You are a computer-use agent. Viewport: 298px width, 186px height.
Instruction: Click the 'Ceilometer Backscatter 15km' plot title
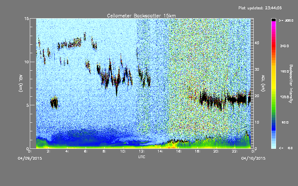coord(141,16)
